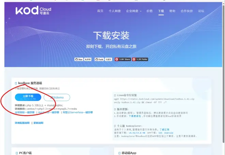Screen dimensions: 225x155
Task: Click the unzip kodbox.1.42.zip command text
Action: point(140,103)
